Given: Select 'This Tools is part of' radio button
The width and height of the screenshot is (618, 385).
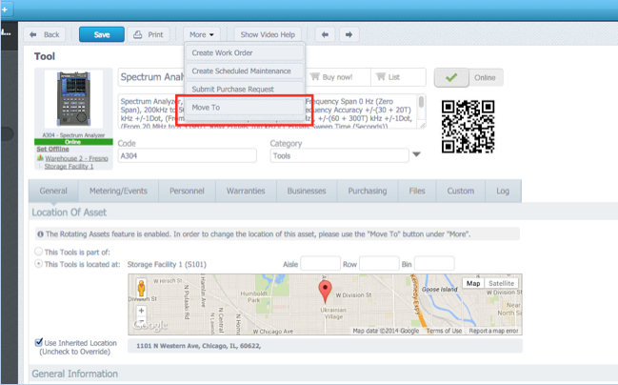Looking at the screenshot, I should tap(39, 252).
